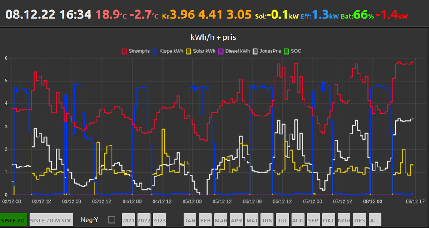Show data for MAI
The image size is (429, 228).
pos(252,220)
